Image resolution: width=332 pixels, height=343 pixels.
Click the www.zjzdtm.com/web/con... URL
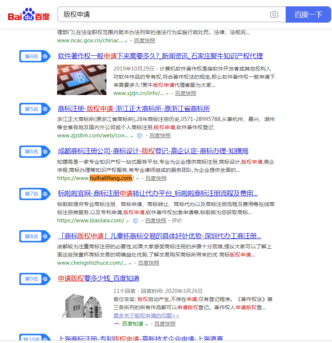coord(93,136)
